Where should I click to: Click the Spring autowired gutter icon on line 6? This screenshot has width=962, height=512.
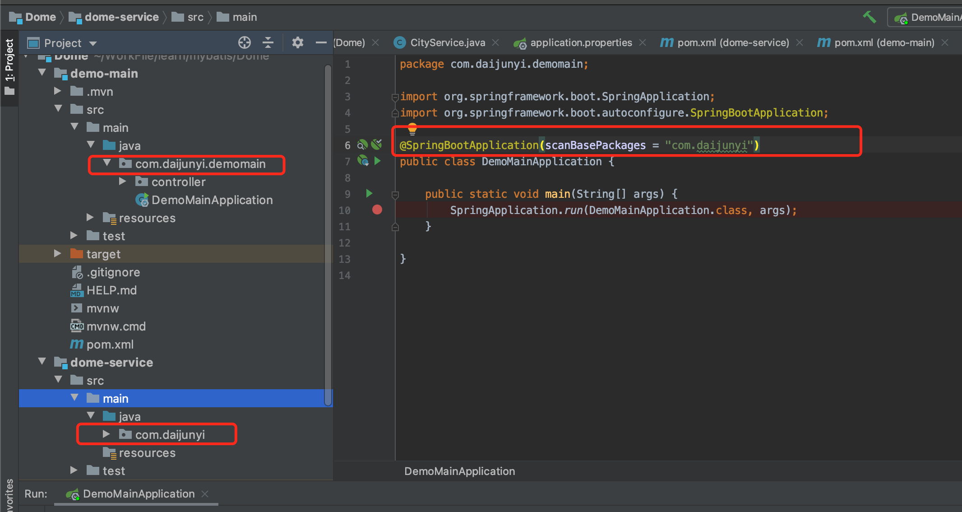(x=376, y=144)
